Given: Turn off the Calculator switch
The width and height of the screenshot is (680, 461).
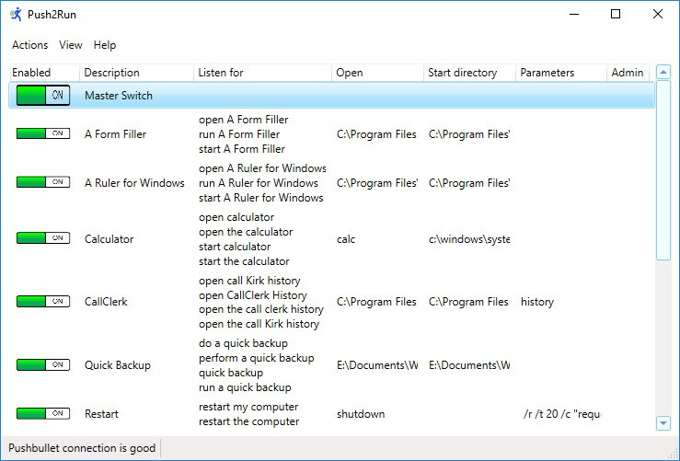Looking at the screenshot, I should tap(43, 238).
